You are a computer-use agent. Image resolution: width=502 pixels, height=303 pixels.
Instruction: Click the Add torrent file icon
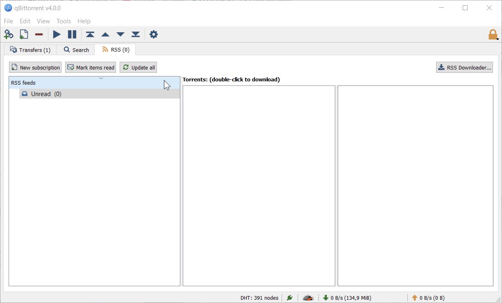(24, 35)
